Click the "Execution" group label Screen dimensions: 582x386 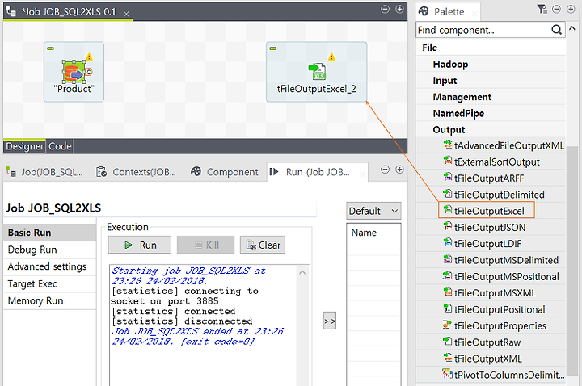point(128,227)
